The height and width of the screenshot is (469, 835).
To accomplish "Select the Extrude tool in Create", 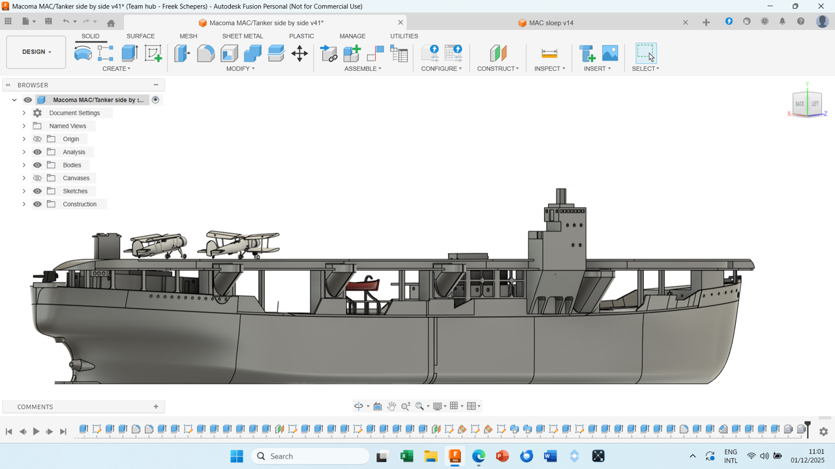I will click(x=130, y=53).
